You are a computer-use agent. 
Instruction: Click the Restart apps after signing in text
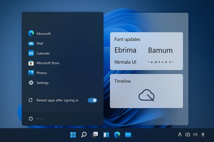[57, 100]
